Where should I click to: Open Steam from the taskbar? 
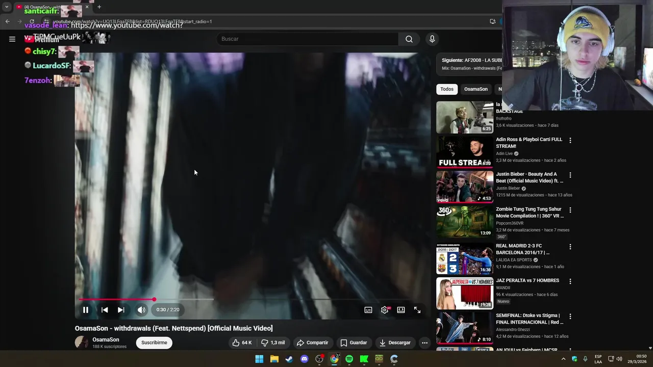pyautogui.click(x=289, y=359)
